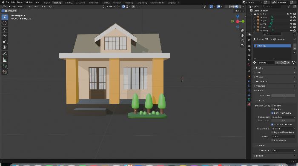
Task: Open the File menu
Action: coord(7,2)
